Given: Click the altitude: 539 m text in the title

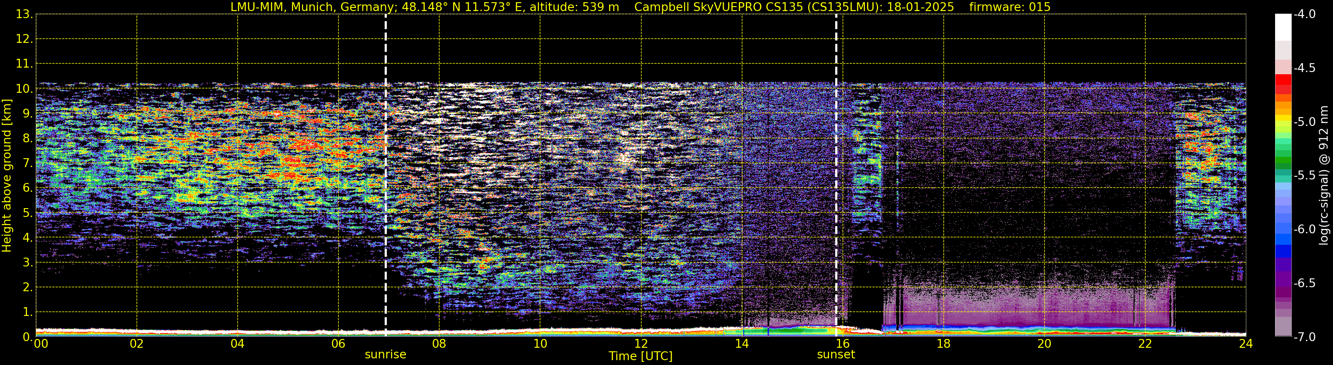Looking at the screenshot, I should (574, 7).
